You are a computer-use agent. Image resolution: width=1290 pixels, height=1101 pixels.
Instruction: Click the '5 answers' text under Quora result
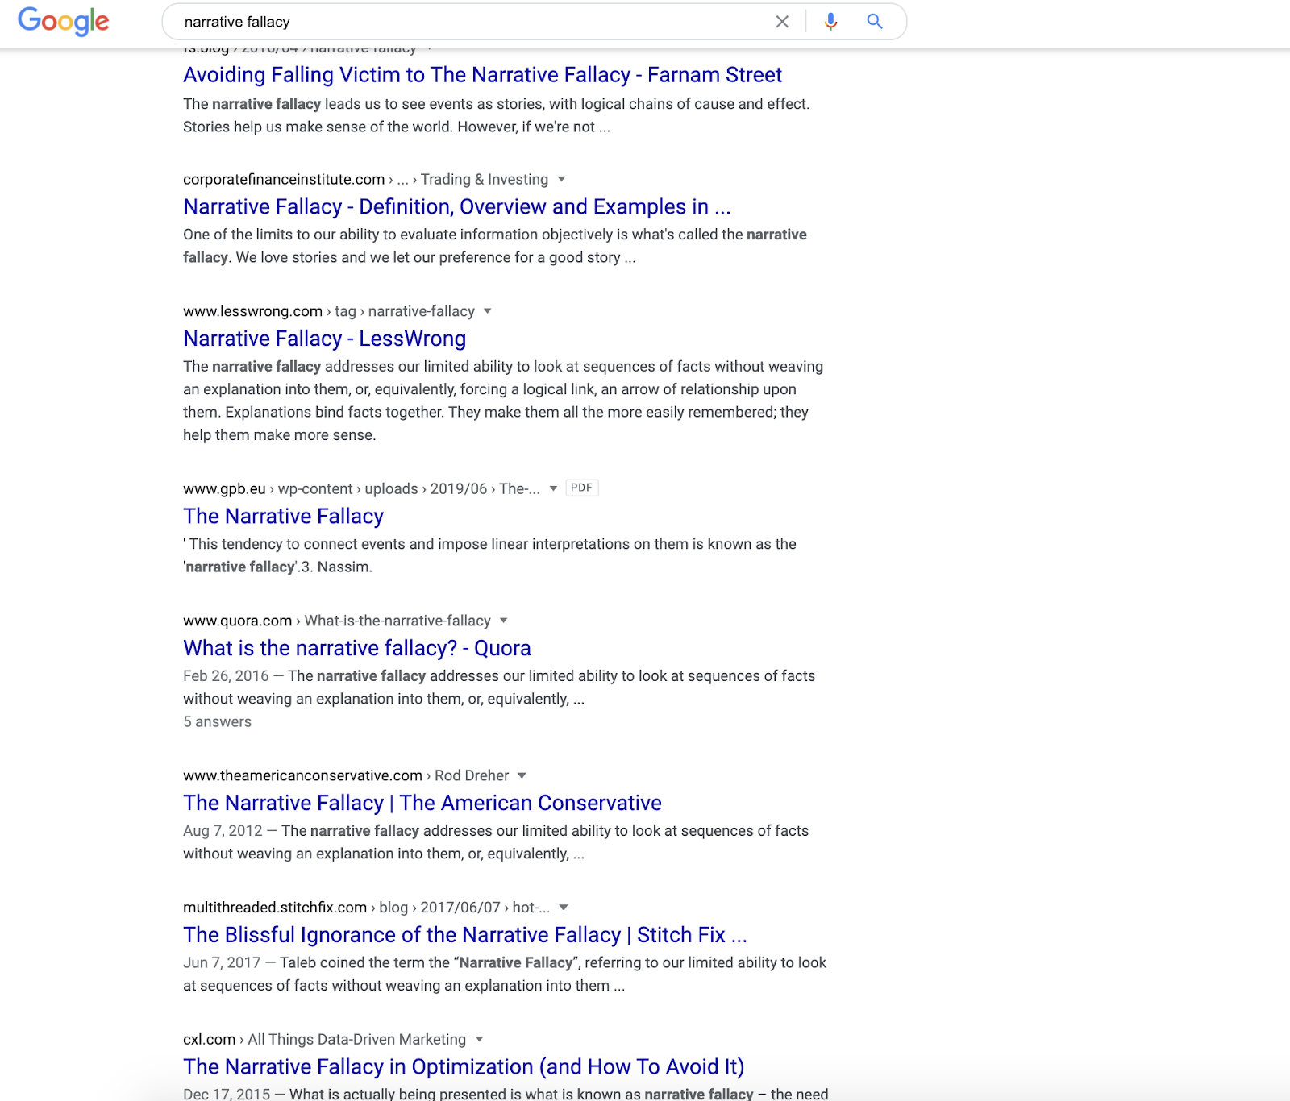218,722
